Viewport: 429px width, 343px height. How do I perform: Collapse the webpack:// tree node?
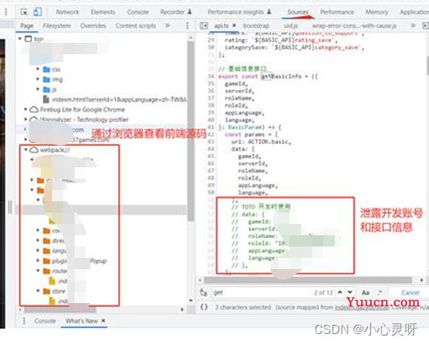(x=26, y=149)
